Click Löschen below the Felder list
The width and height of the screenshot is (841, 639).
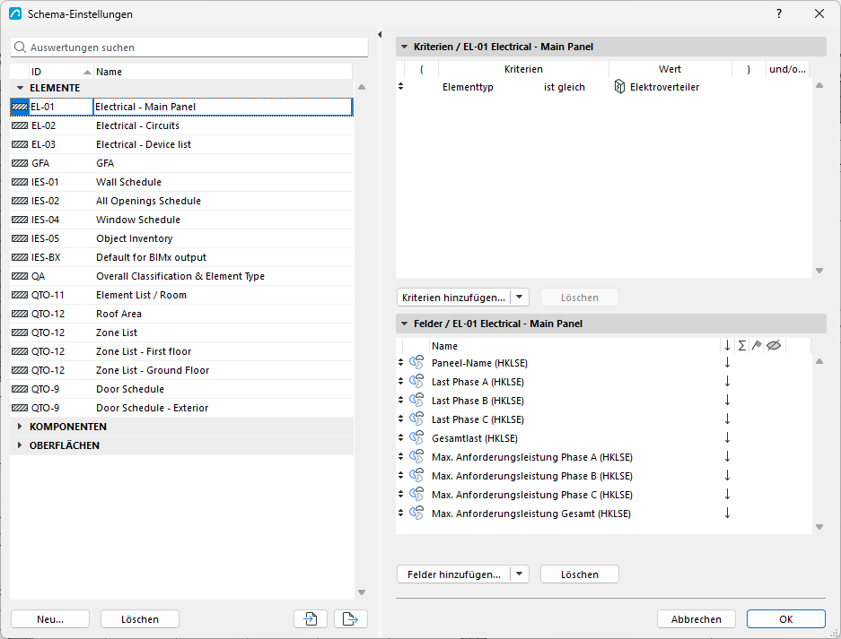[x=580, y=574]
